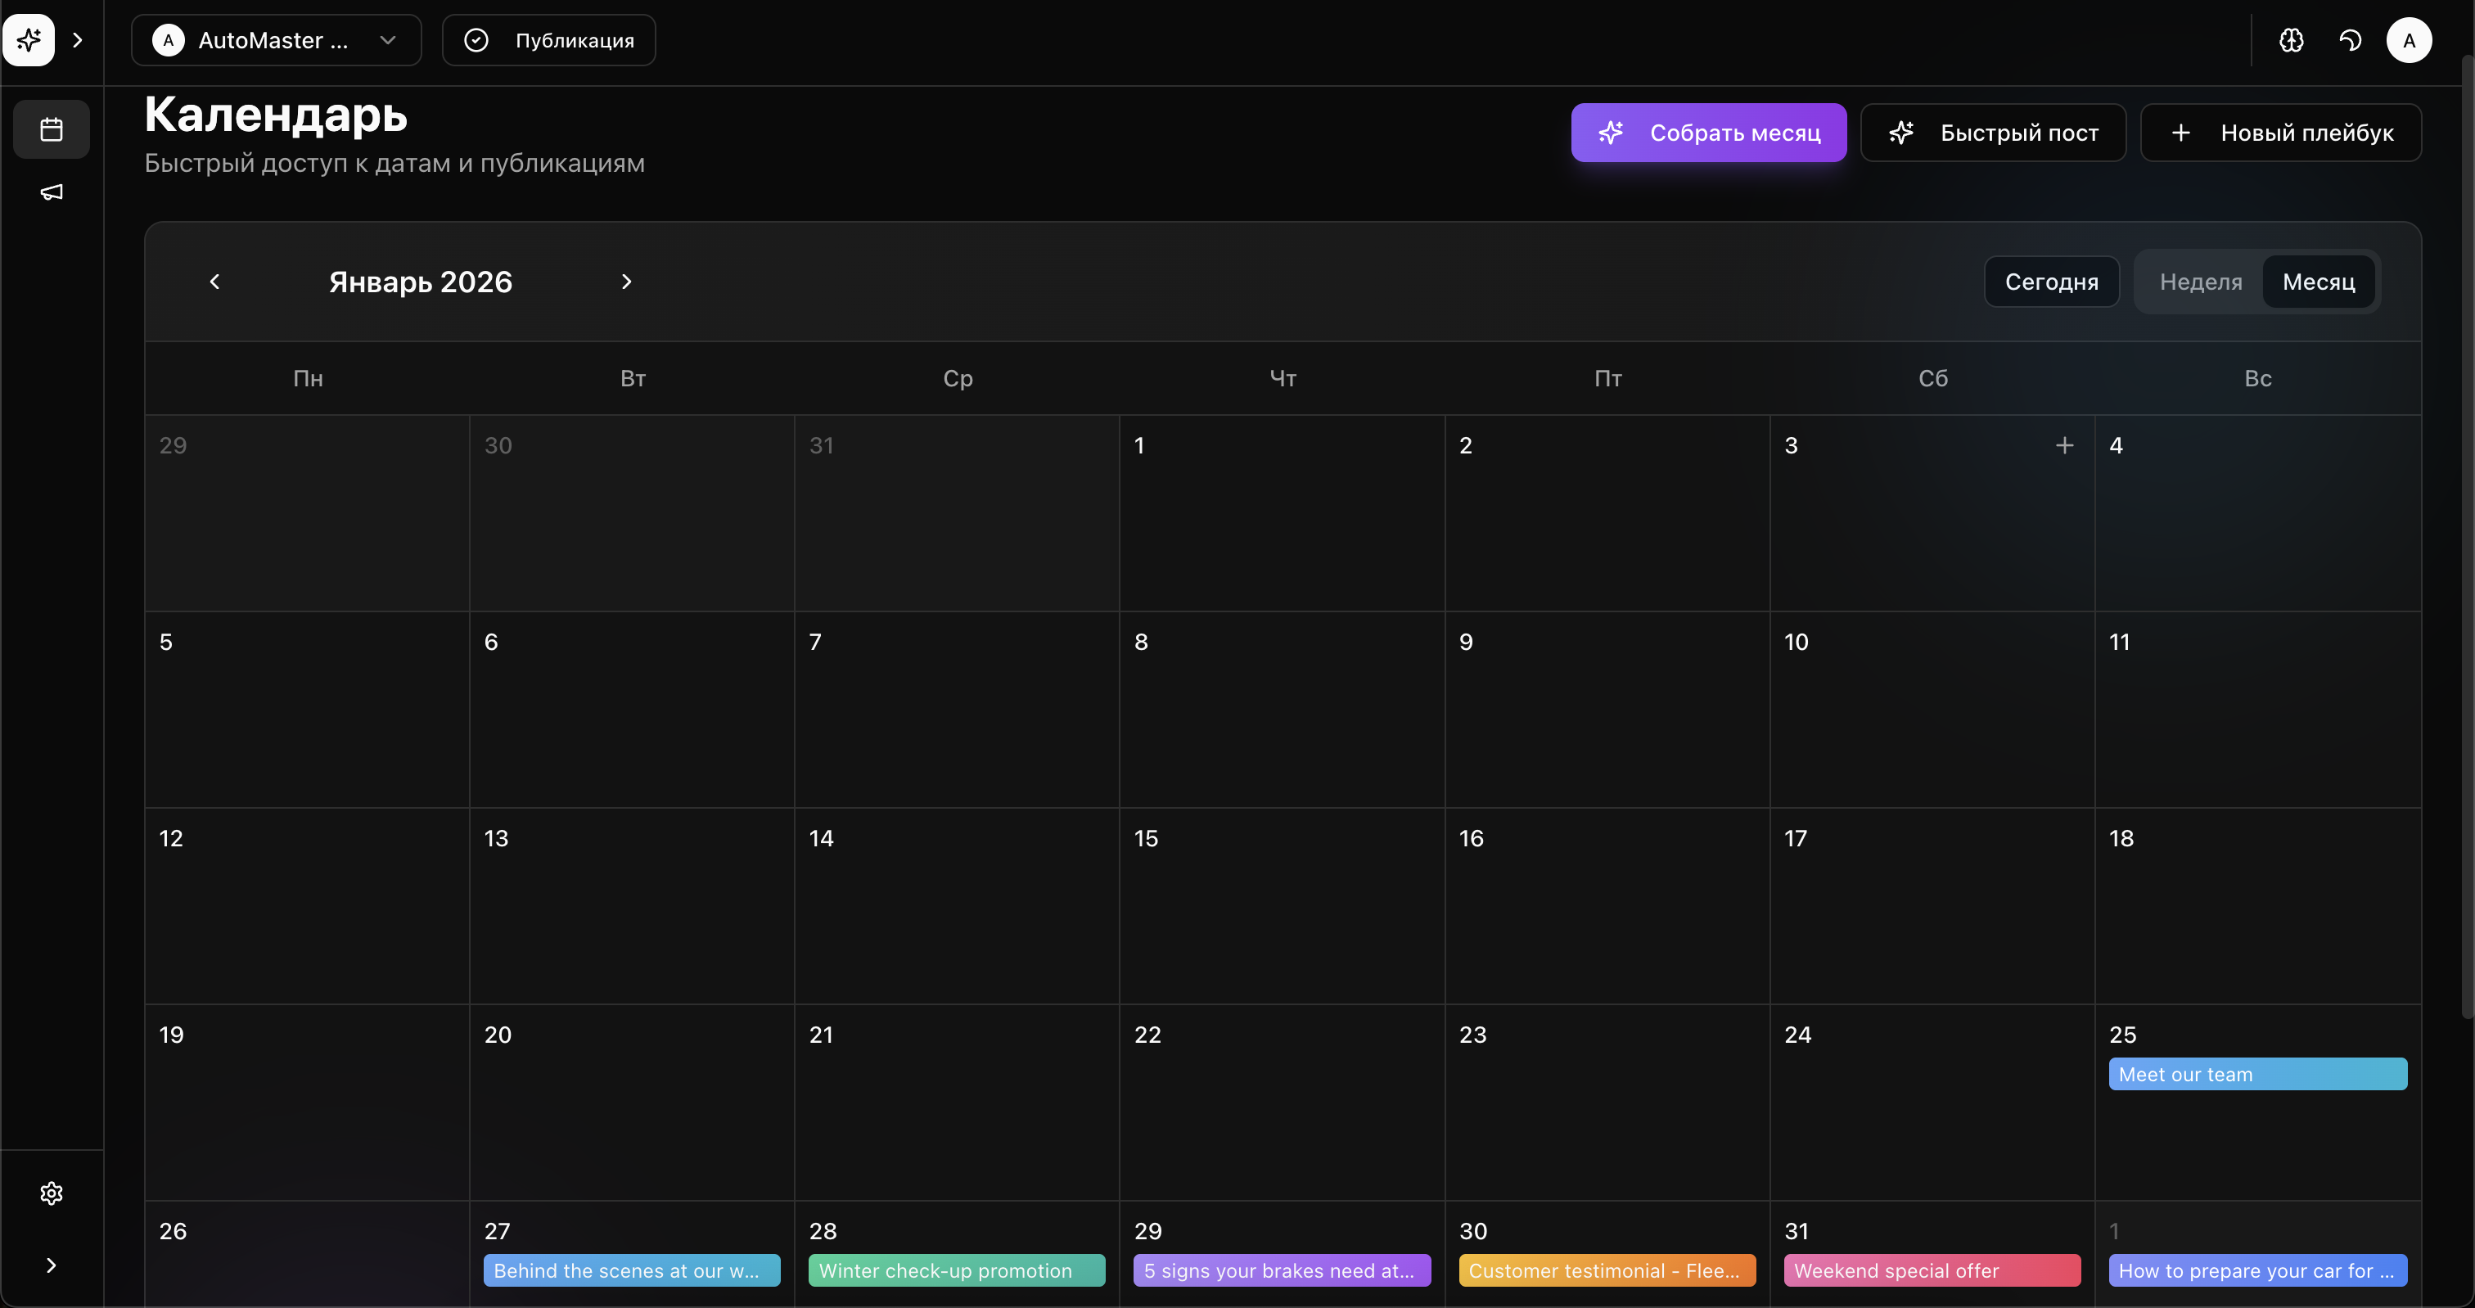This screenshot has height=1308, width=2475.
Task: Expand the chevron next to app logo
Action: [x=78, y=40]
